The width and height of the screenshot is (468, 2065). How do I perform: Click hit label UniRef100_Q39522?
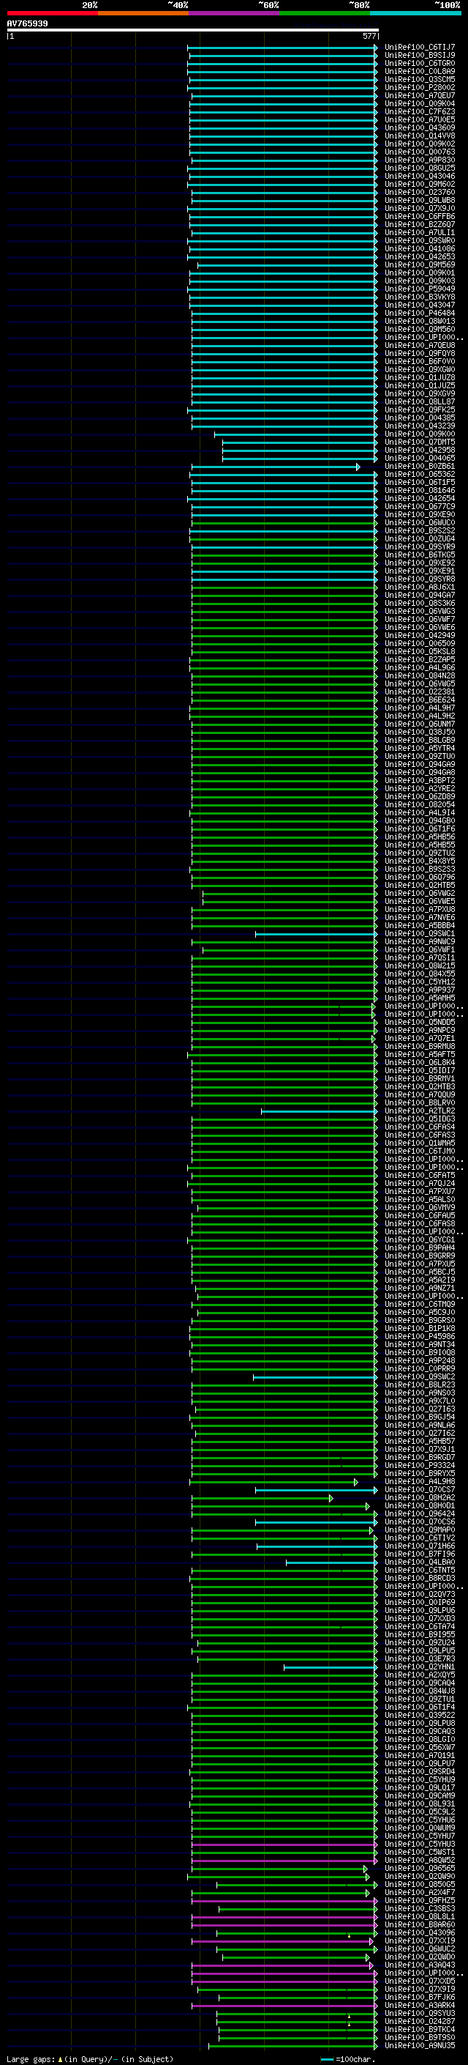[x=419, y=1716]
